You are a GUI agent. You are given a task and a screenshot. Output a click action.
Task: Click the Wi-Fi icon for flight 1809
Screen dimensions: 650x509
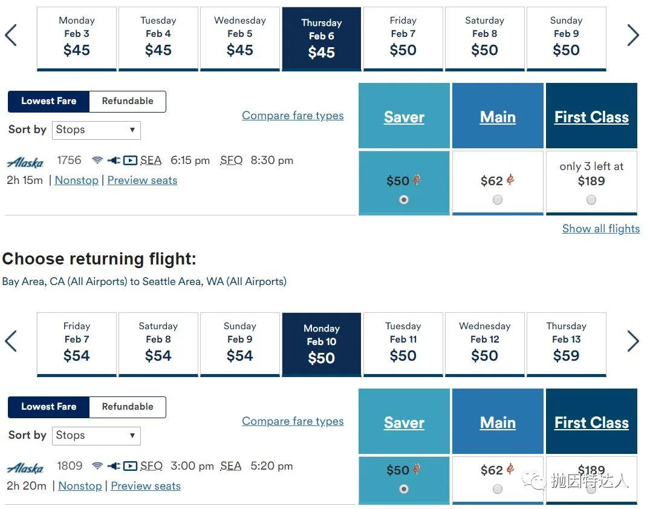pos(97,466)
